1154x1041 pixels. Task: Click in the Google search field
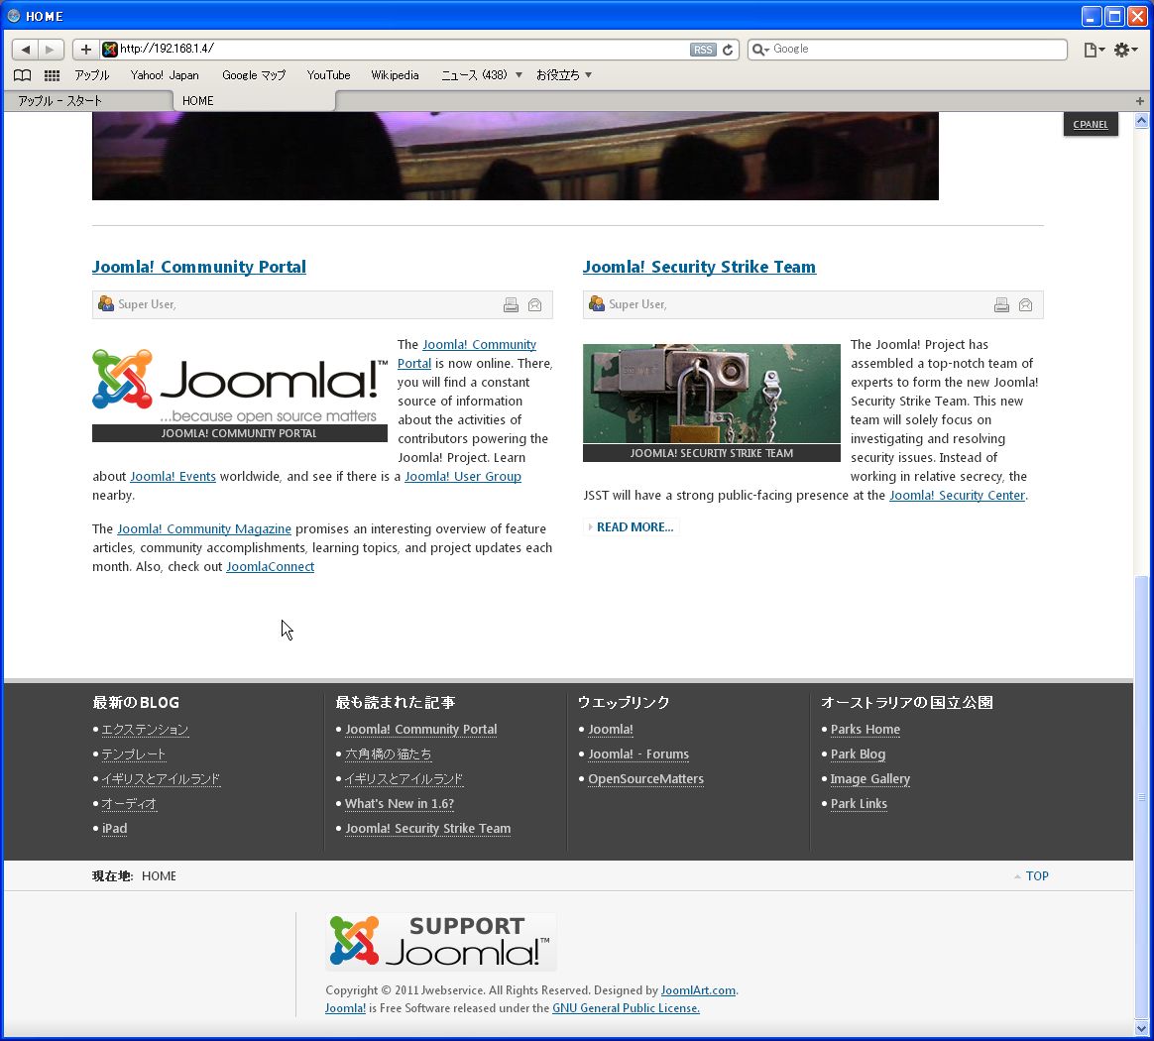(x=912, y=50)
